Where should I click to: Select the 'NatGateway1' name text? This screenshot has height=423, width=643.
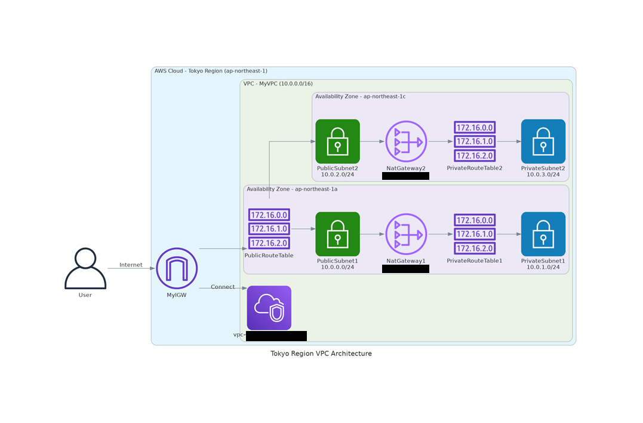pos(406,261)
